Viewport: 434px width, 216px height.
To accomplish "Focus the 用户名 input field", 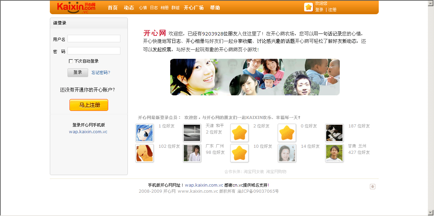I will pyautogui.click(x=94, y=39).
